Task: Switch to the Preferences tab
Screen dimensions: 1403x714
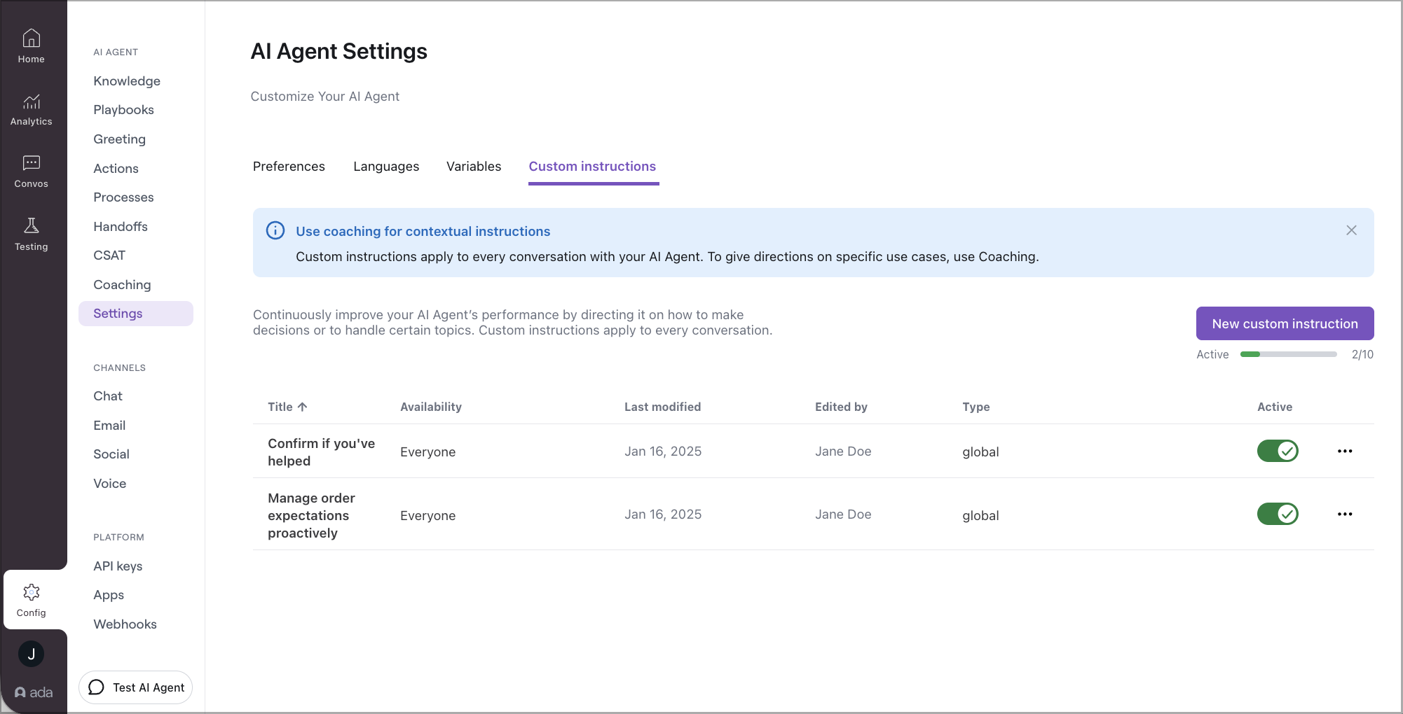Action: pos(289,167)
